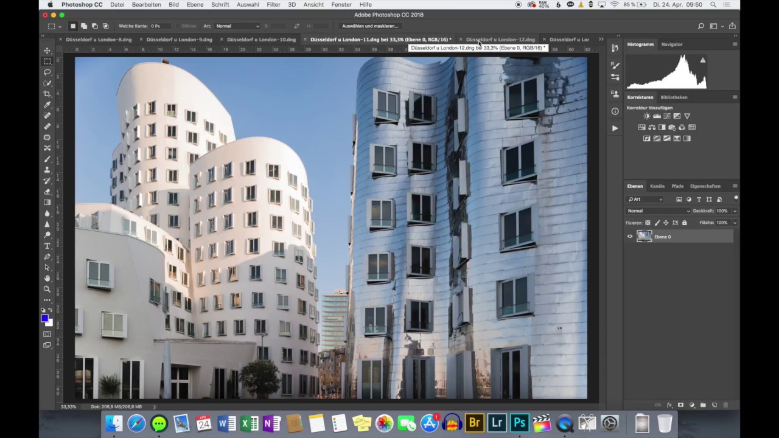This screenshot has width=779, height=438.
Task: Open the Brush Settings panel icon
Action: [615, 66]
